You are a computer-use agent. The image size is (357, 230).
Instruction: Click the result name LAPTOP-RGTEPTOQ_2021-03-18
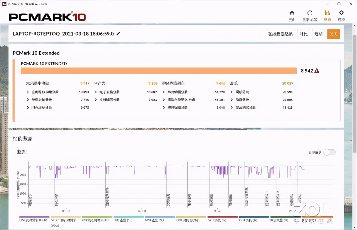pos(63,34)
